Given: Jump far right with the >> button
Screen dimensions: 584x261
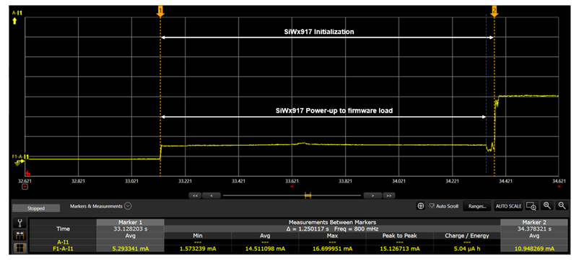Looking at the screenshot, I should [389, 195].
